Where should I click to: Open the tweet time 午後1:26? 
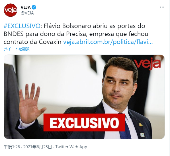point(12,147)
